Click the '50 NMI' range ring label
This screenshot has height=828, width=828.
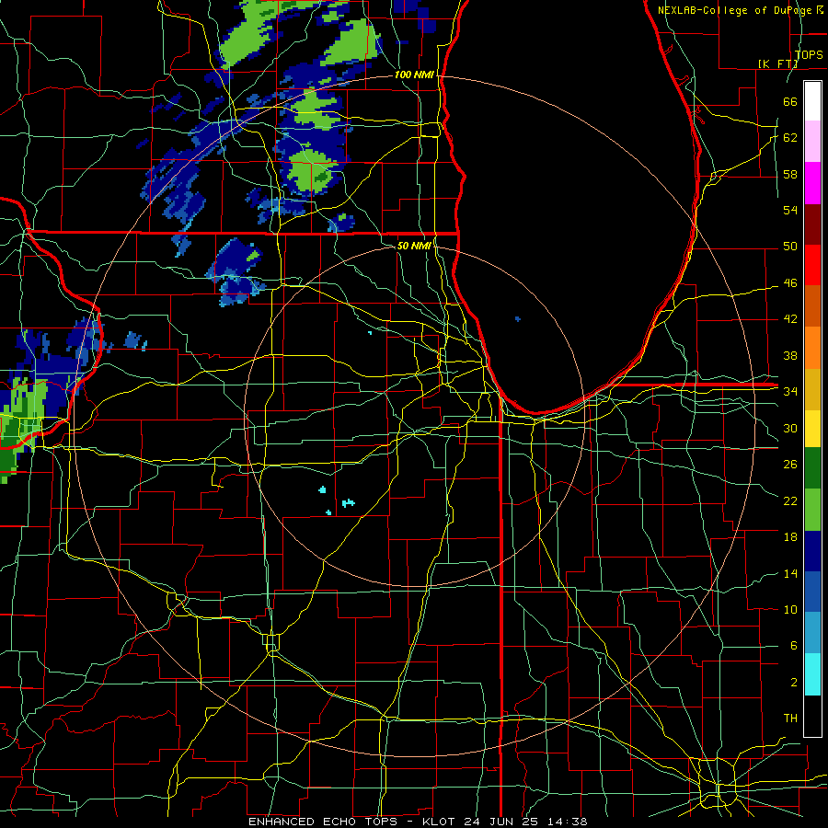click(413, 246)
